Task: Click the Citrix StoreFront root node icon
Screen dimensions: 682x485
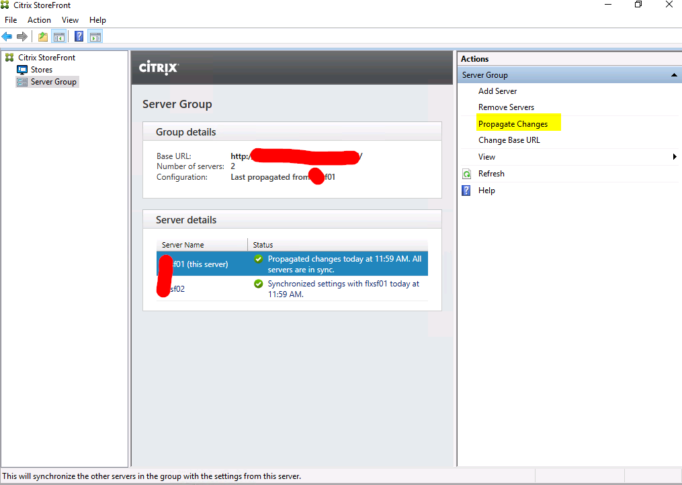Action: [9, 57]
